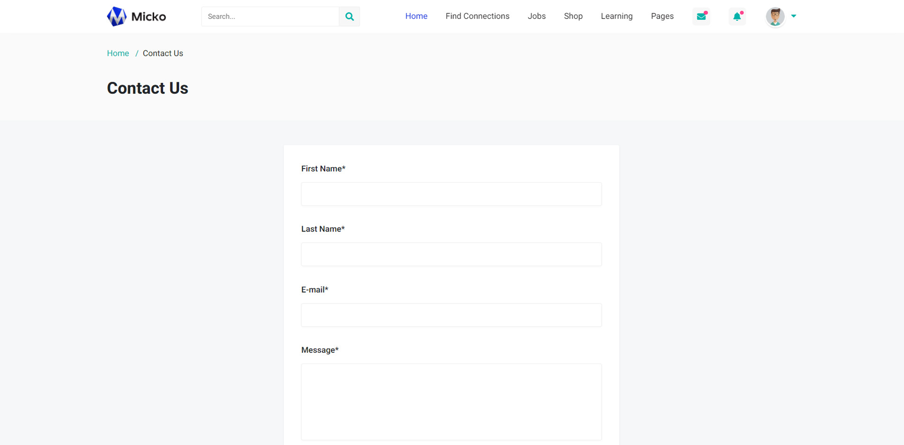
Task: Select the Home navigation menu item
Action: point(416,16)
